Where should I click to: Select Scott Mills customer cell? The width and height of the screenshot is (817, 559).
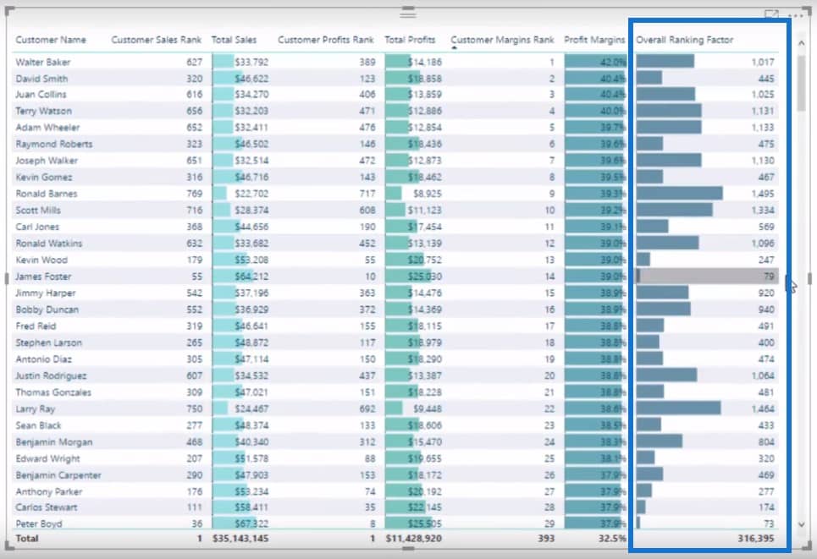pyautogui.click(x=38, y=211)
